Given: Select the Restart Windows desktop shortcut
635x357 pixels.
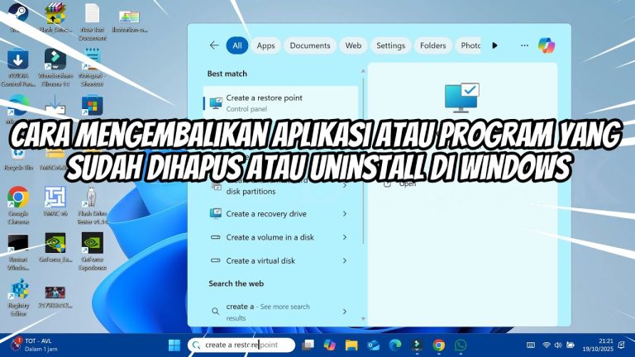Looking at the screenshot, I should point(18,251).
